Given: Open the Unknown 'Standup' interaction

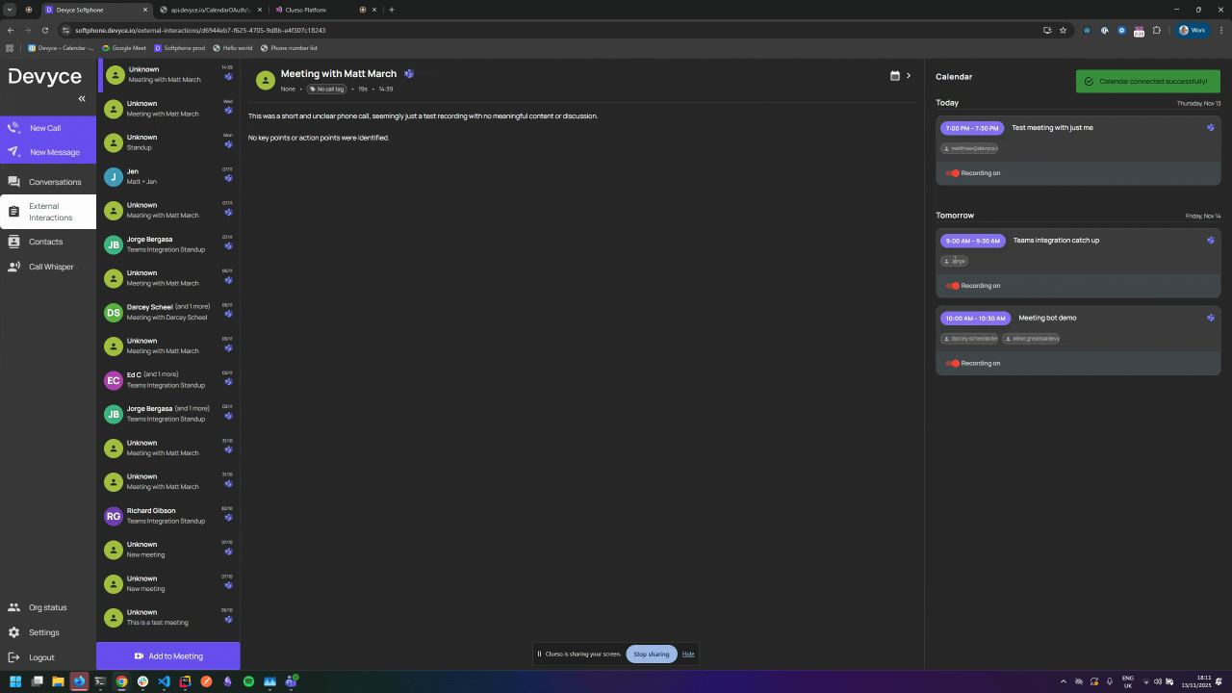Looking at the screenshot, I should (x=168, y=142).
